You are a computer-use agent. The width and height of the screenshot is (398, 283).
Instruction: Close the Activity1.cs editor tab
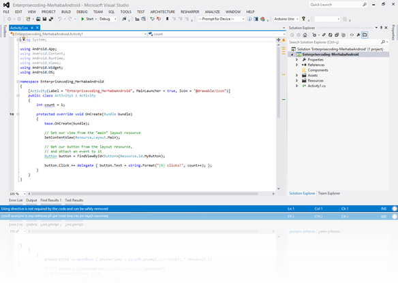click(x=37, y=28)
